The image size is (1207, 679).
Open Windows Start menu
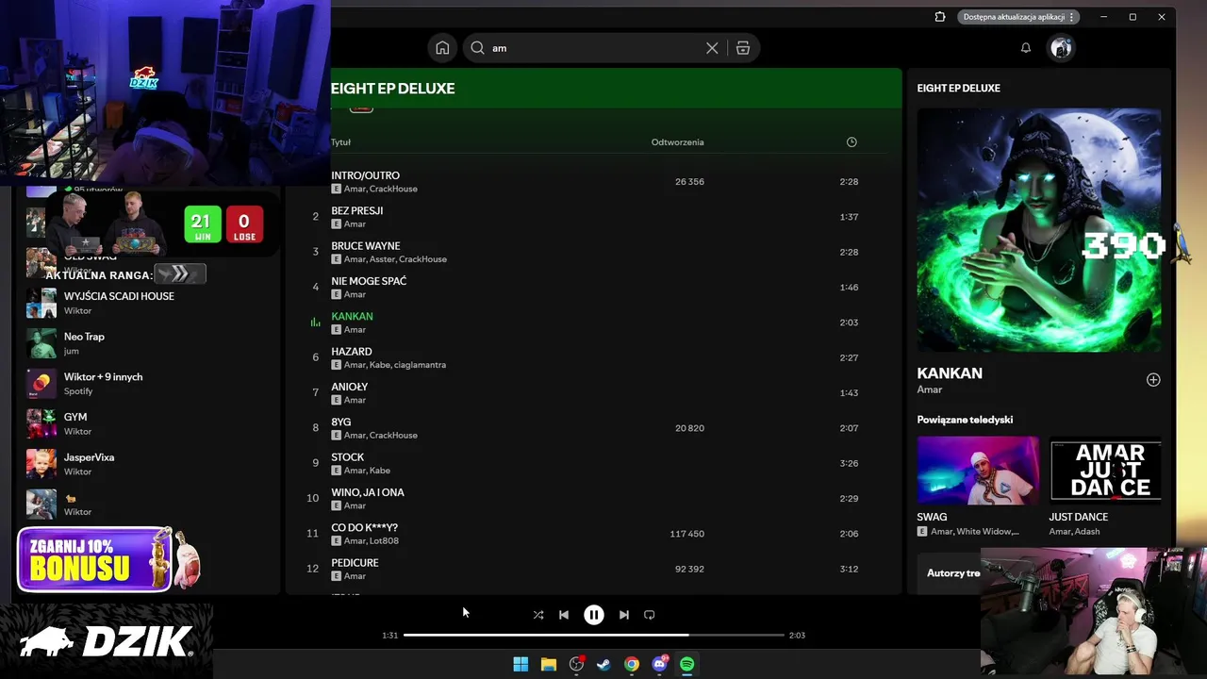[521, 665]
